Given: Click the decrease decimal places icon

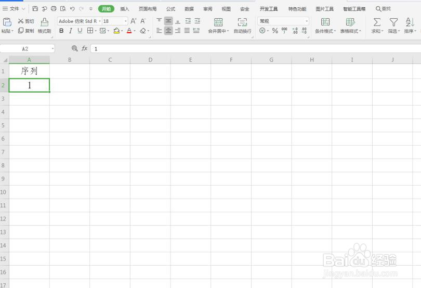Looking at the screenshot, I should [x=304, y=31].
